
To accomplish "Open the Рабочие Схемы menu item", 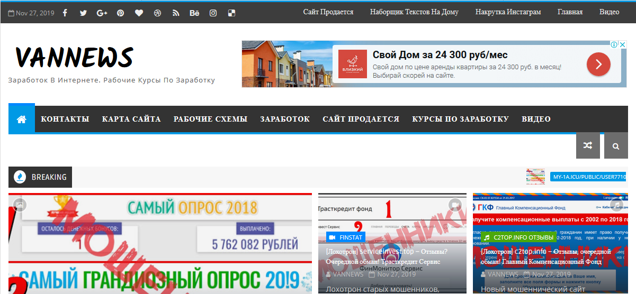I will pyautogui.click(x=210, y=119).
